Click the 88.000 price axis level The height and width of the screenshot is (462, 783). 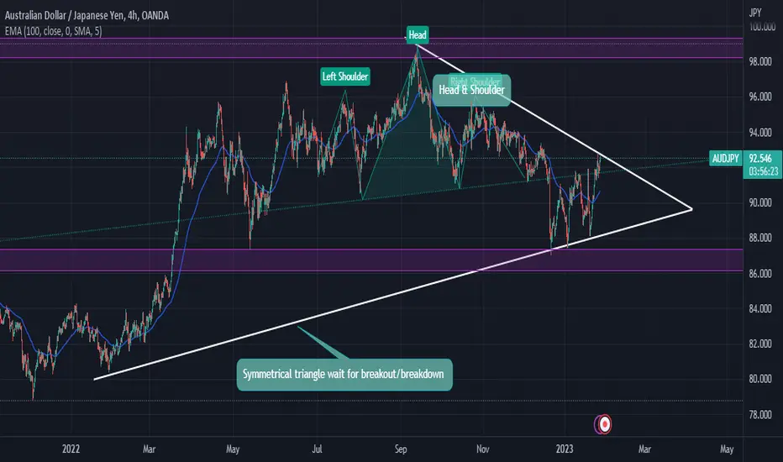[760, 238]
